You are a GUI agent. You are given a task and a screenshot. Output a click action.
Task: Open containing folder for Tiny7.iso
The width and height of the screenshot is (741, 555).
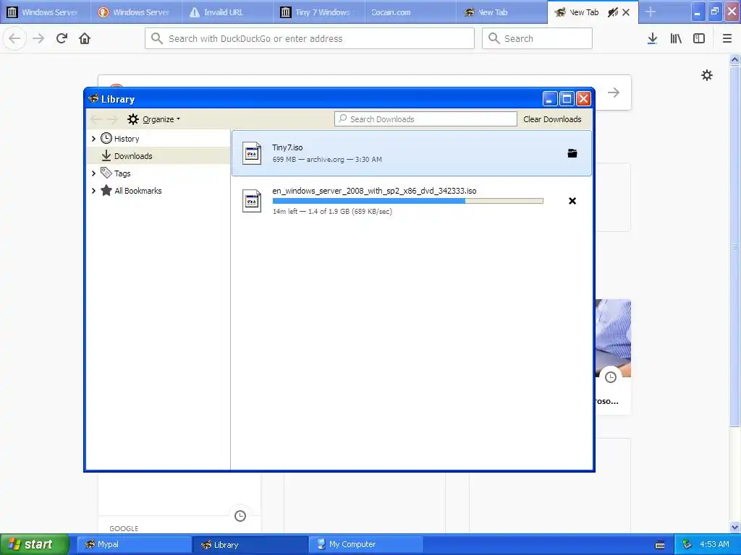(x=572, y=153)
